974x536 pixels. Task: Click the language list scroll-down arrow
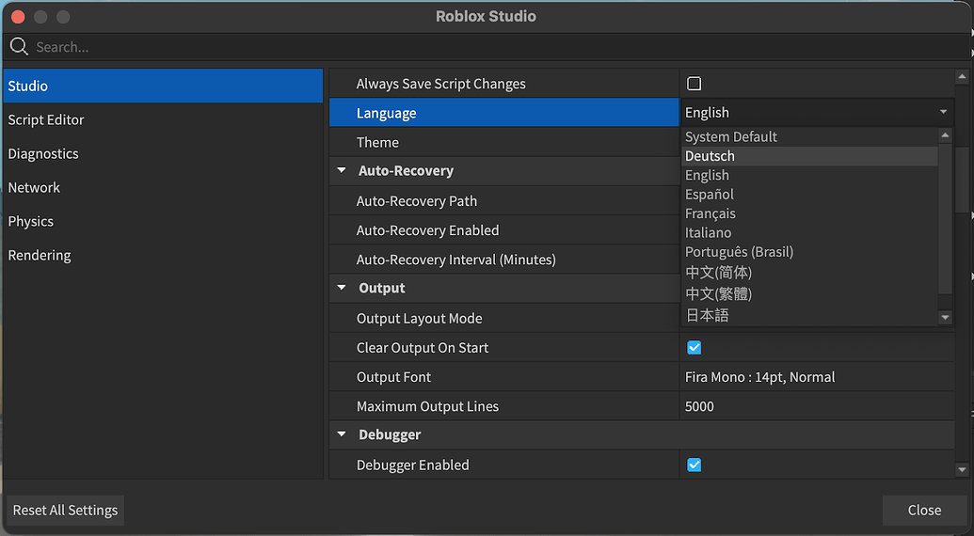pos(945,318)
